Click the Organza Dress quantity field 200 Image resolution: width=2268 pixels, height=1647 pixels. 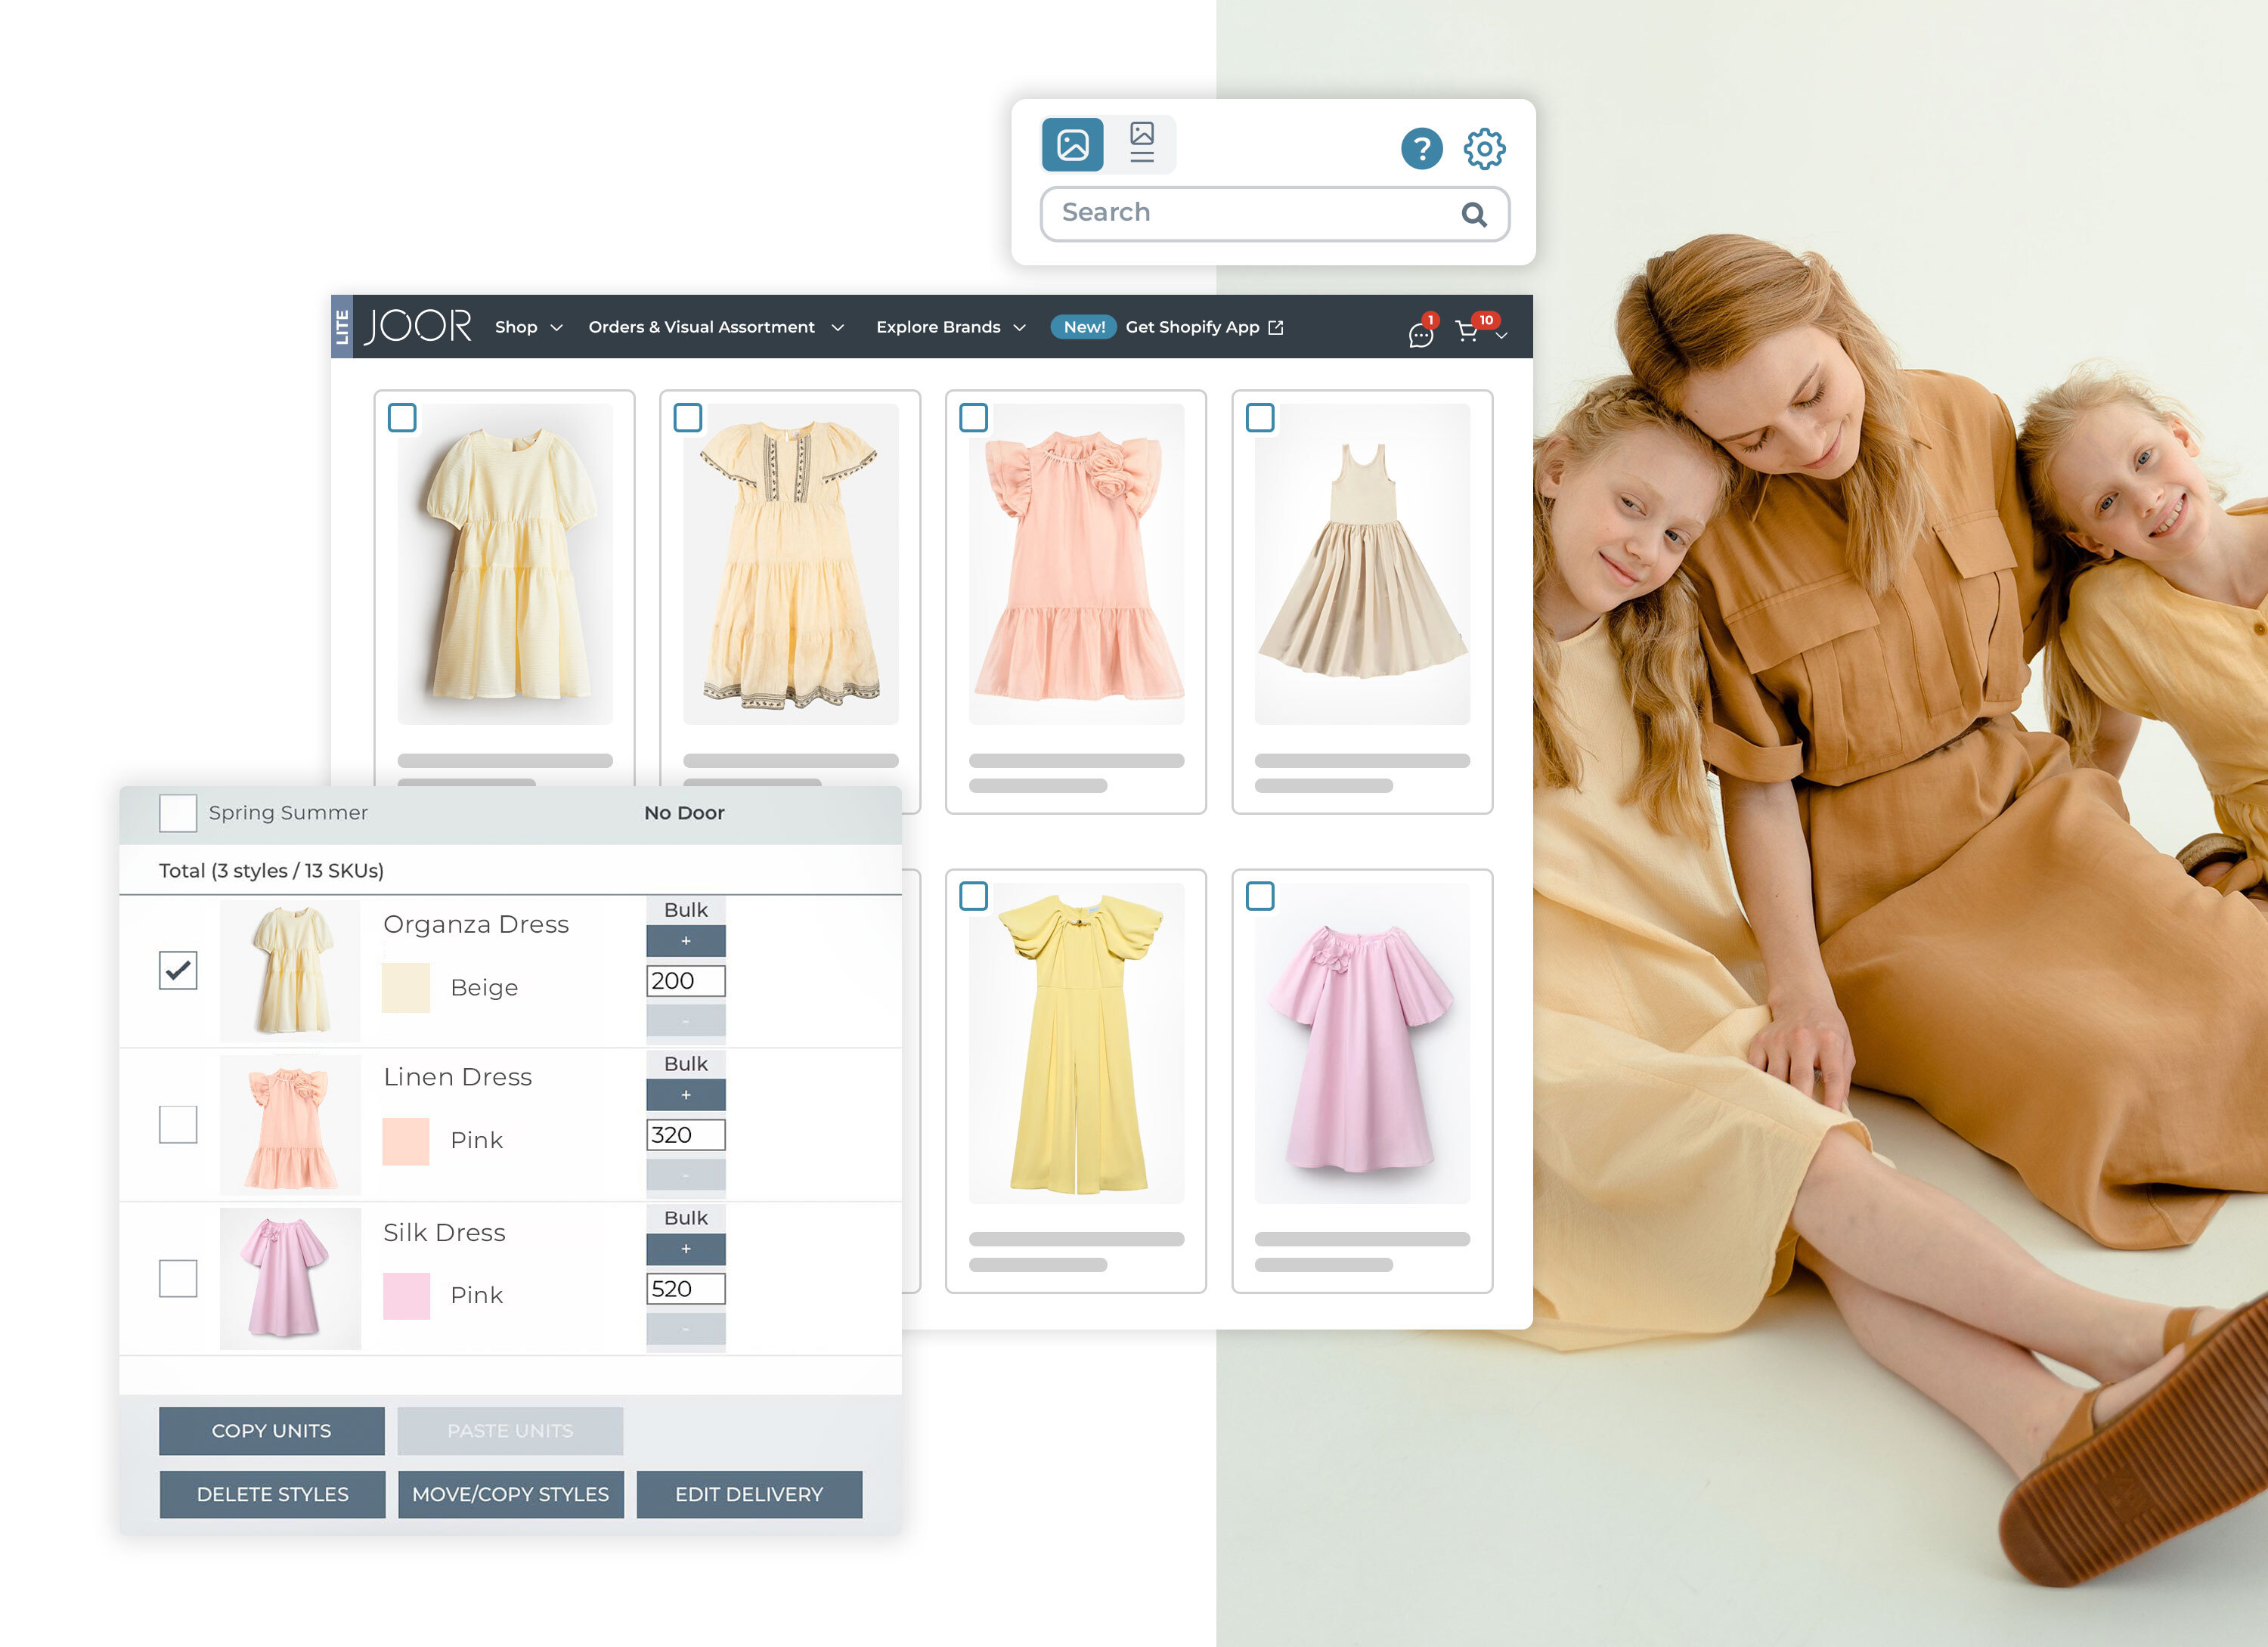coord(686,981)
